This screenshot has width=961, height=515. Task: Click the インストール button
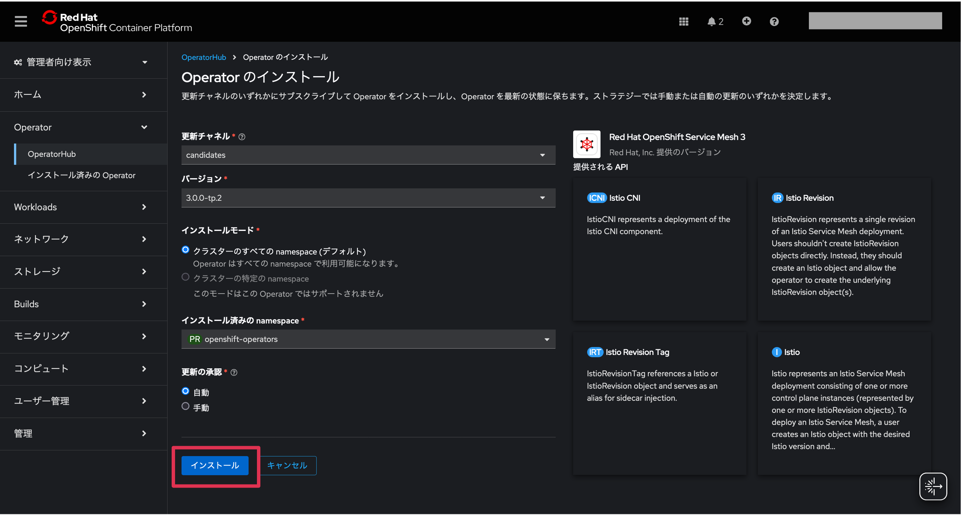point(215,465)
